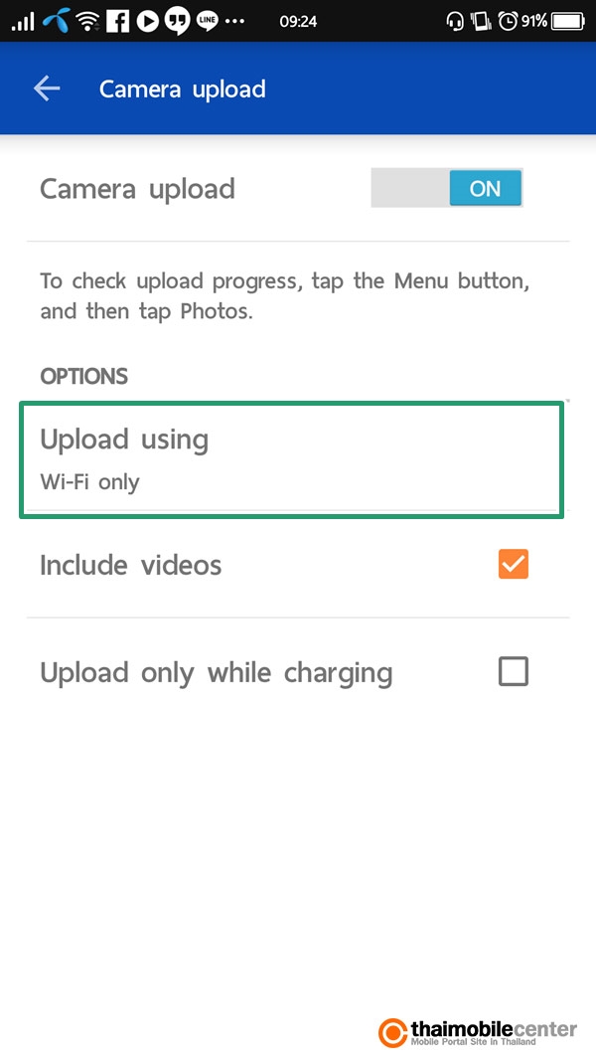Tap the LINE notification icon
Viewport: 596px width, 1061px height.
(208, 21)
